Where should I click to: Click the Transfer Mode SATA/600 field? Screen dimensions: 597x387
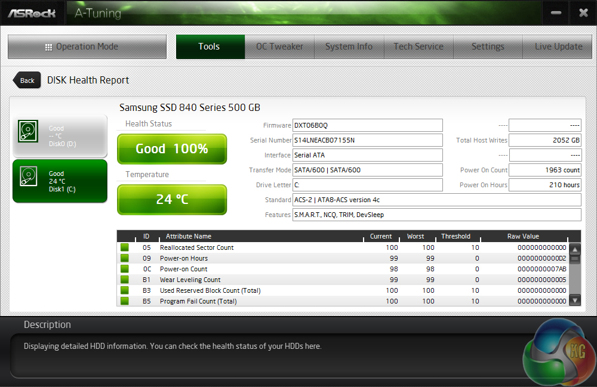pyautogui.click(x=367, y=170)
